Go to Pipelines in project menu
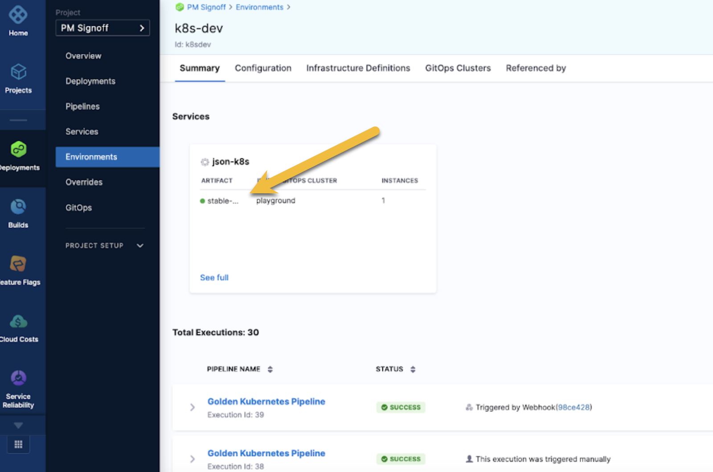The height and width of the screenshot is (472, 713). point(82,106)
